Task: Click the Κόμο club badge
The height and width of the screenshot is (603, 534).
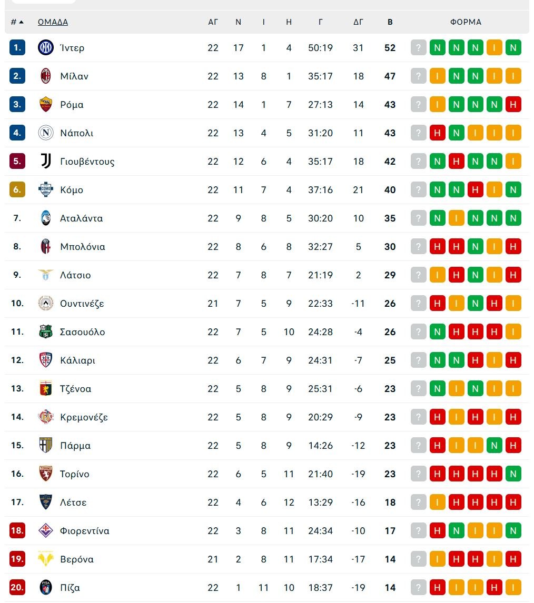Action: click(46, 189)
